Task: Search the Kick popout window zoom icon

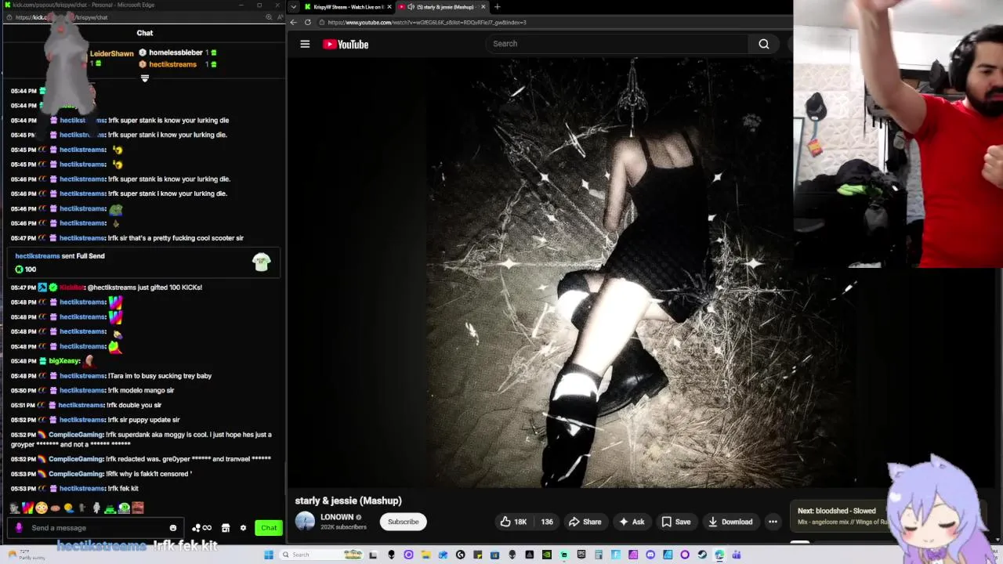Action: tap(268, 17)
